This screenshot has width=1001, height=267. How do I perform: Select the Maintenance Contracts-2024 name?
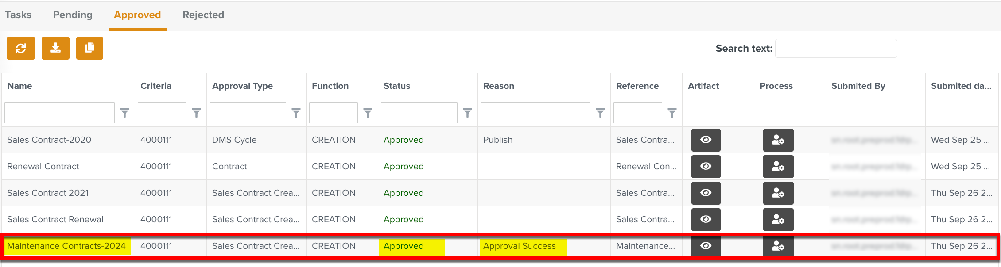click(x=66, y=246)
